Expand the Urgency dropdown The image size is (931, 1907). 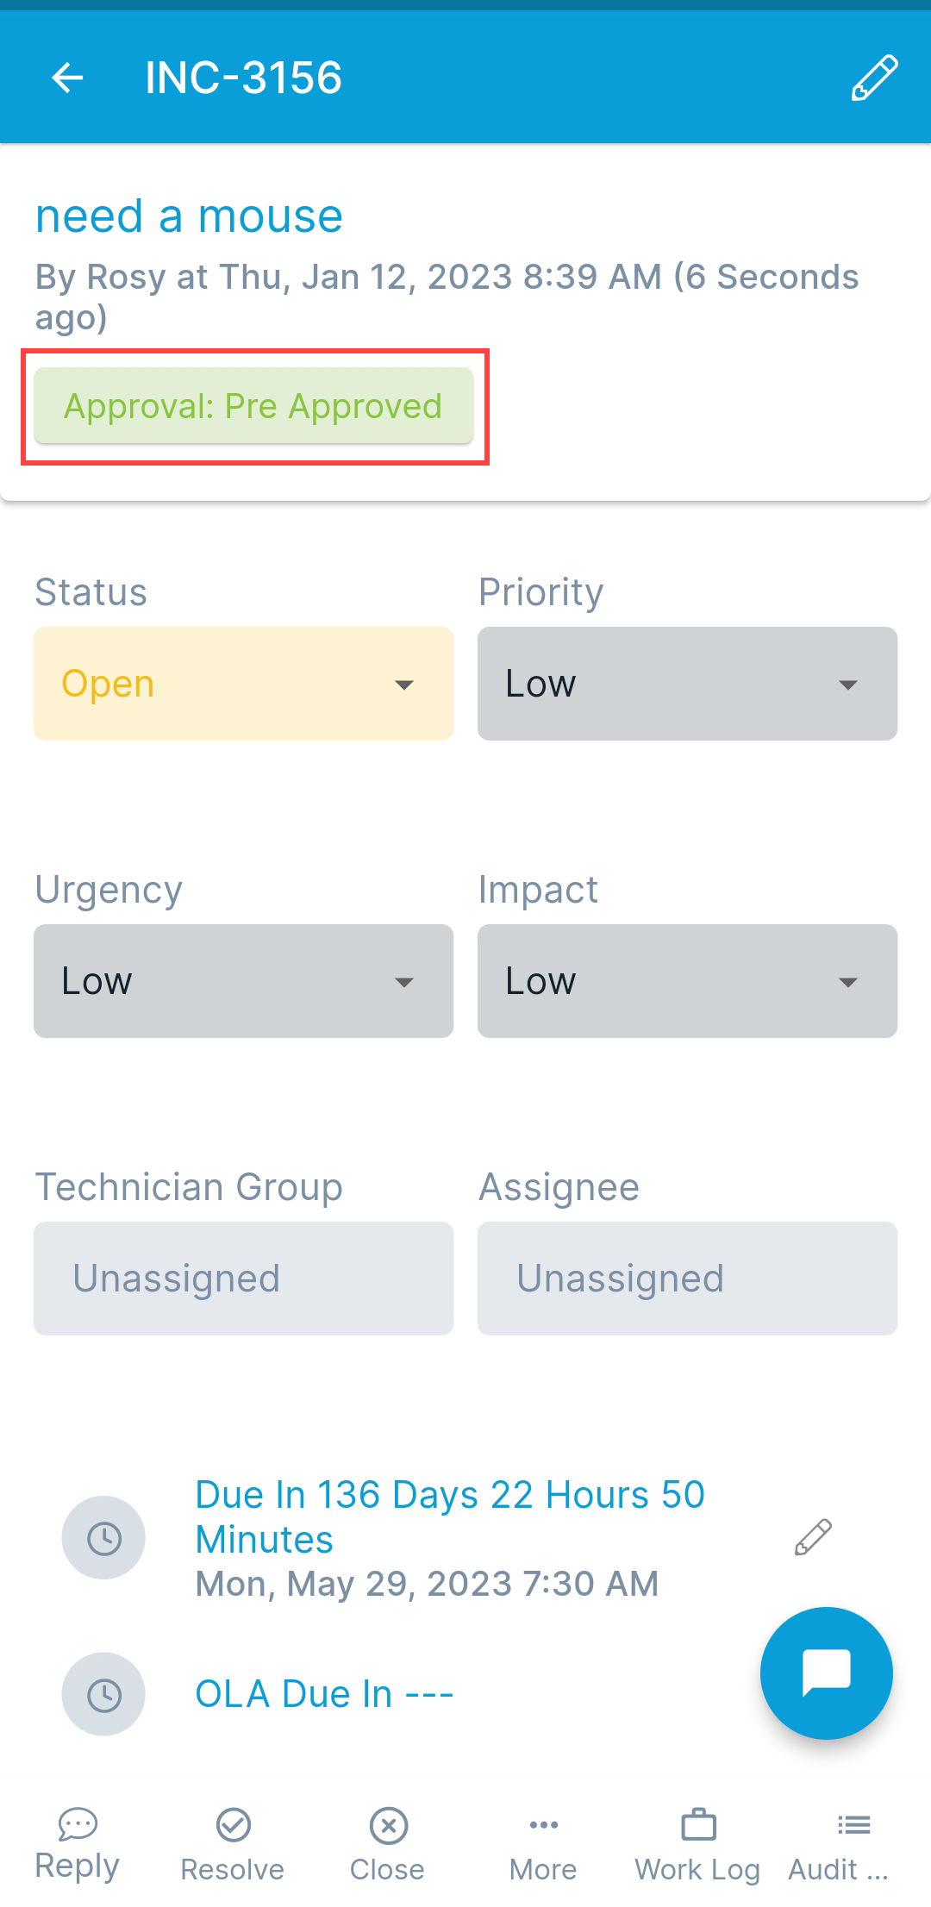click(x=243, y=981)
